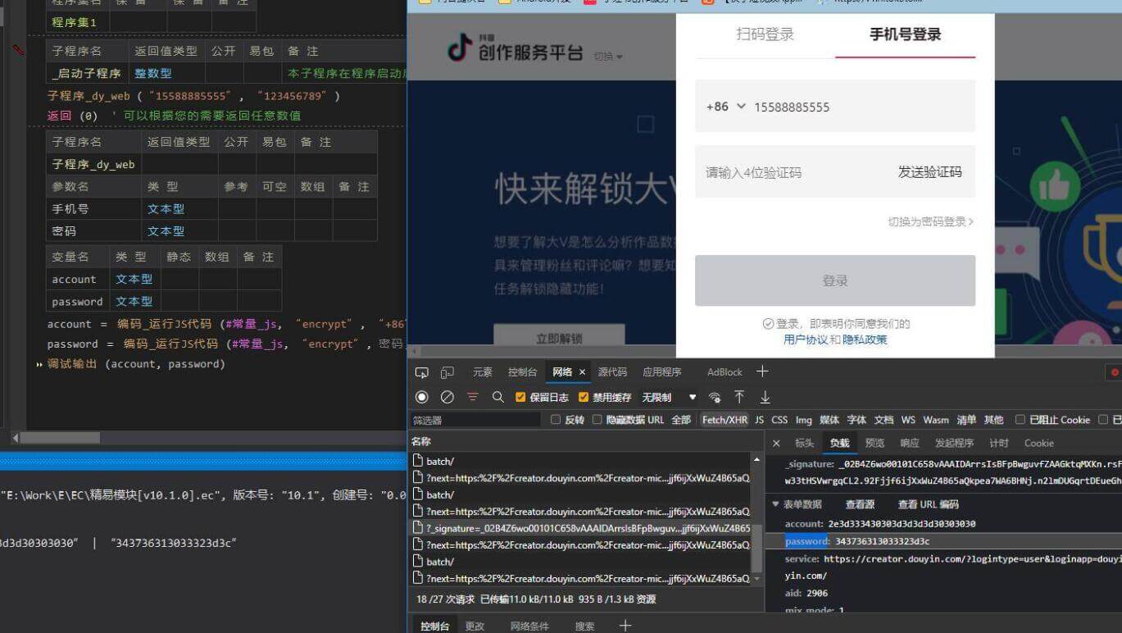The height and width of the screenshot is (633, 1122).
Task: Click 查看 URL 编码 link
Action: click(928, 504)
